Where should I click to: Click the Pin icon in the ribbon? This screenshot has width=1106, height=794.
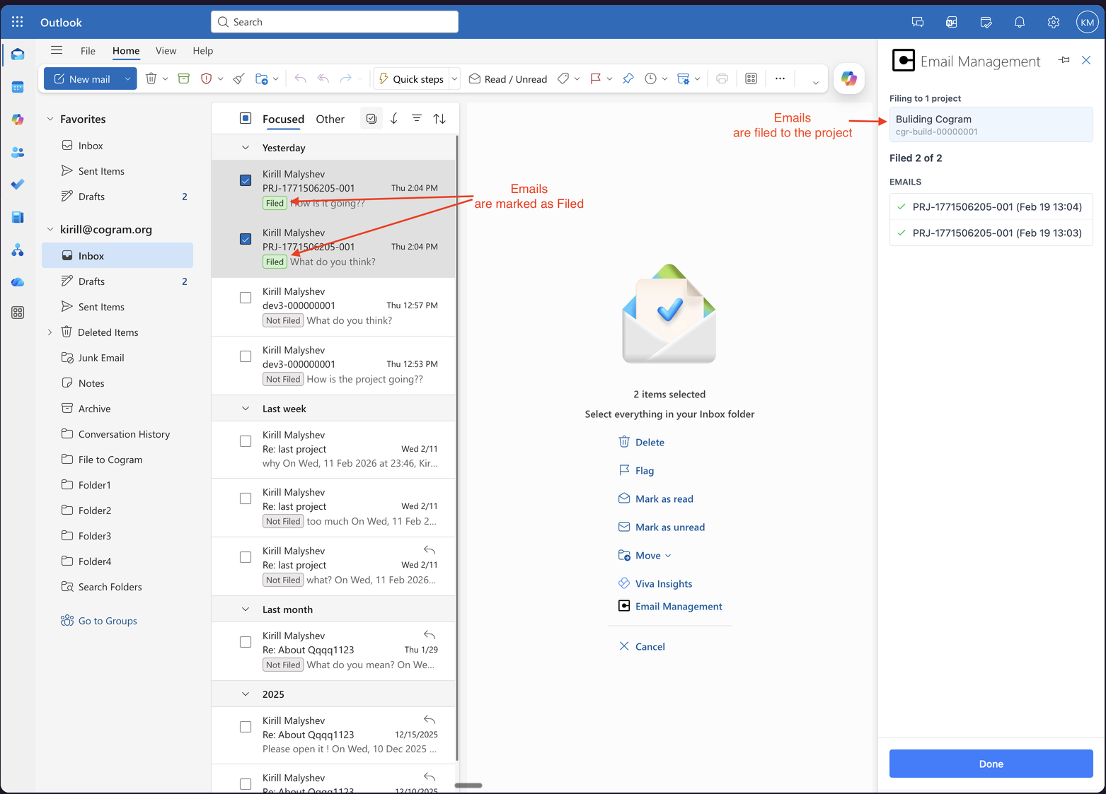(x=628, y=78)
